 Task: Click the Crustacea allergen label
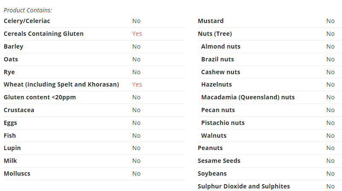(x=19, y=110)
